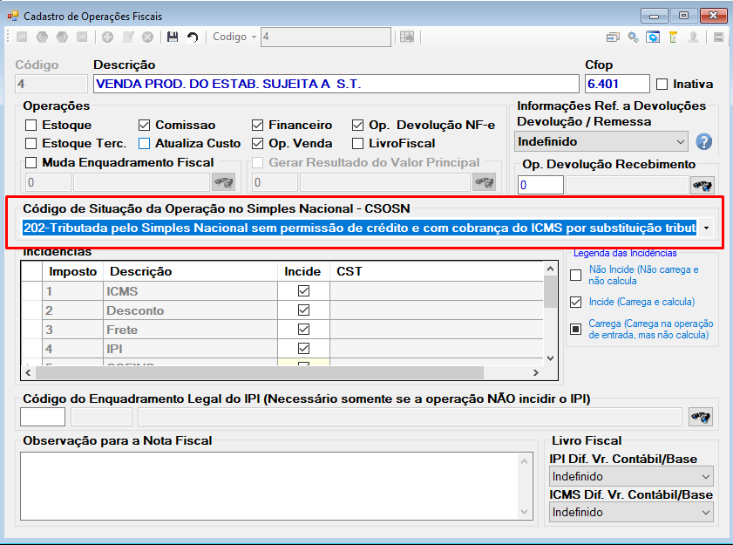The width and height of the screenshot is (733, 545).
Task: Expand the CSOSN dropdown list
Action: 706,228
